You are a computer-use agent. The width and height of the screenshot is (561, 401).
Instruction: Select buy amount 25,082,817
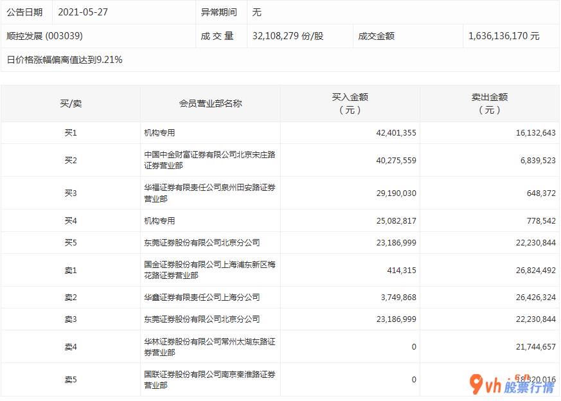click(396, 220)
